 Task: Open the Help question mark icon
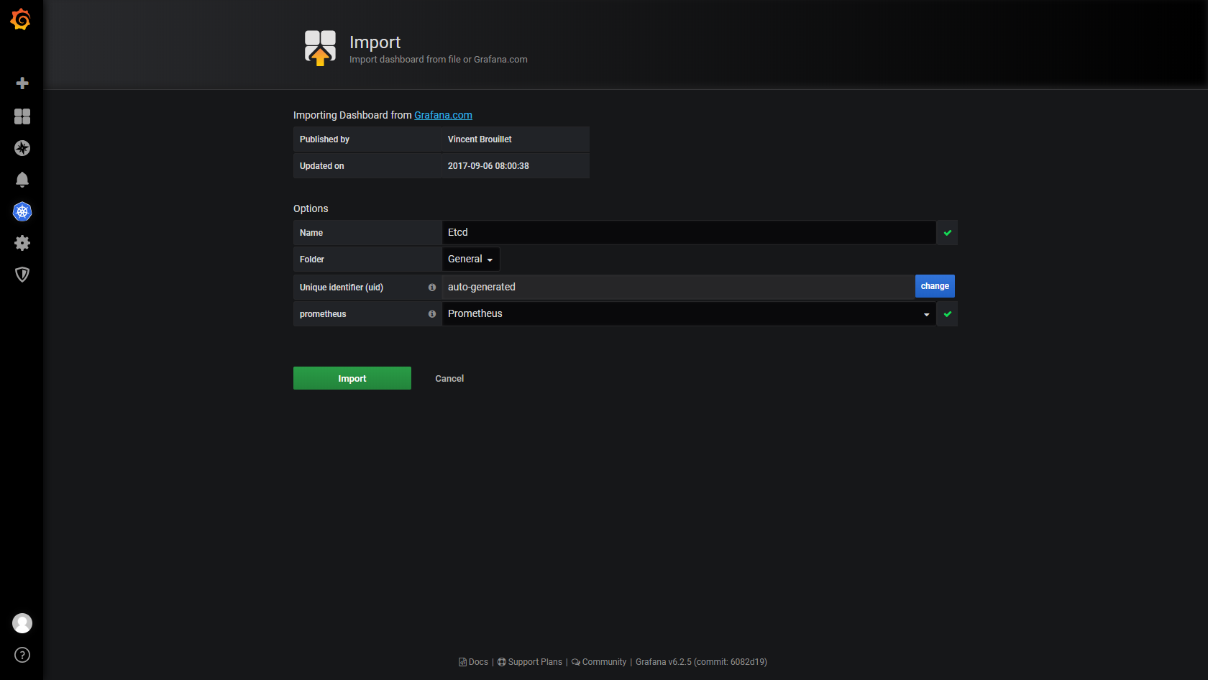[x=22, y=655]
